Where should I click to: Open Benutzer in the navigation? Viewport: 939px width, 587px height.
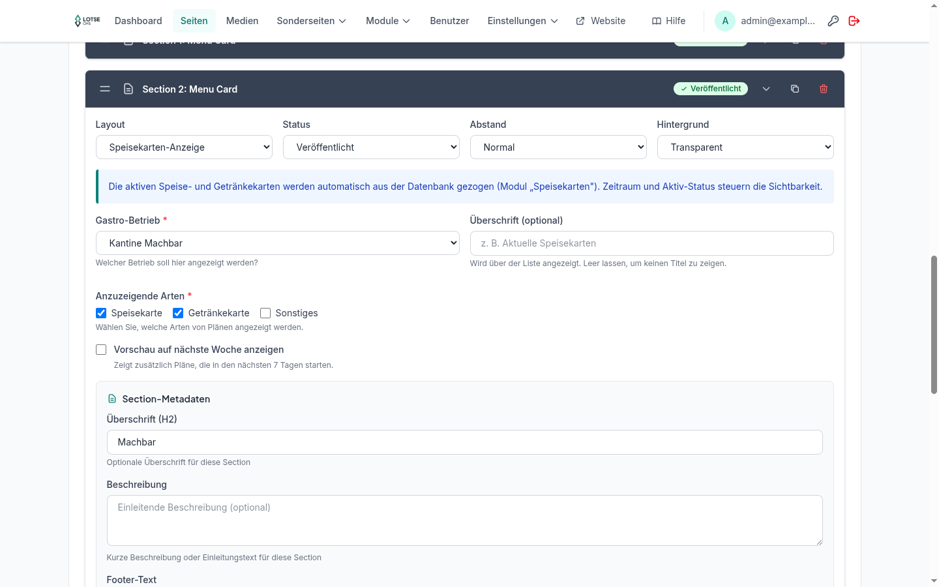pos(449,21)
